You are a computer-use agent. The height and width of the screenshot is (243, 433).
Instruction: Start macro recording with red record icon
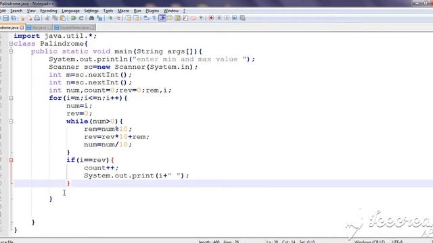click(211, 18)
